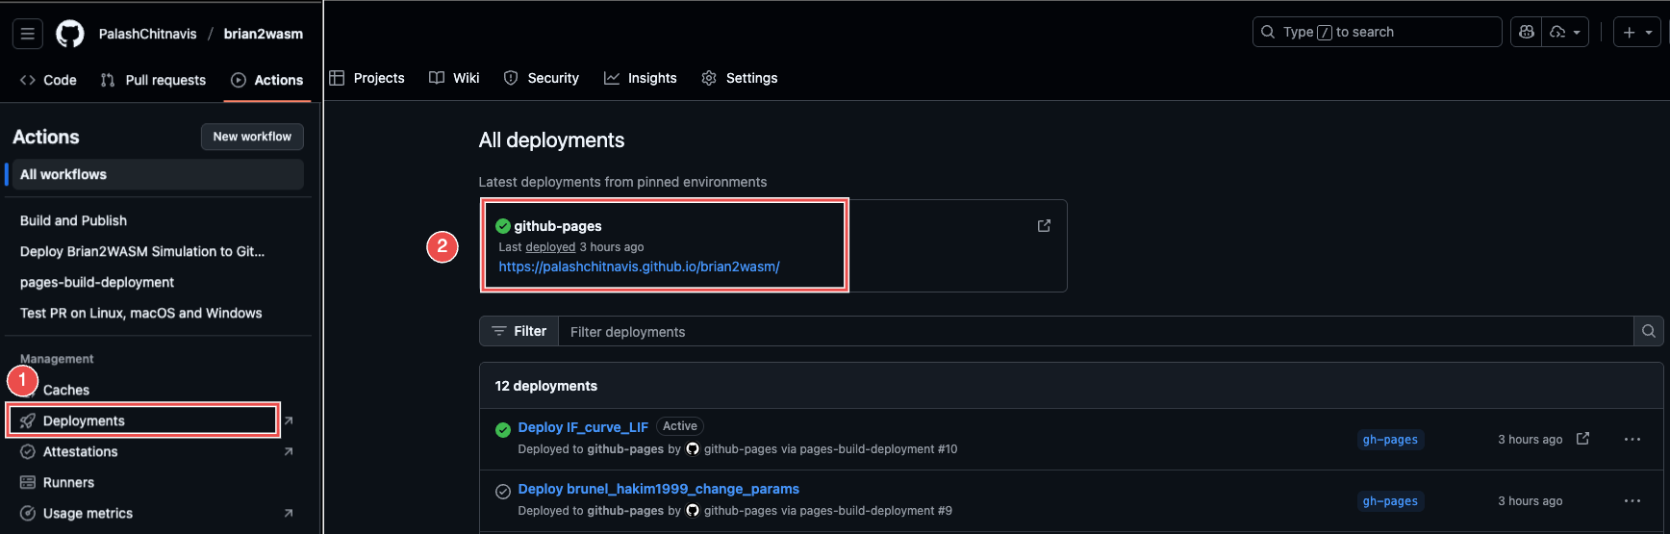1670x534 pixels.
Task: Click the plus create-new icon
Action: click(1630, 32)
